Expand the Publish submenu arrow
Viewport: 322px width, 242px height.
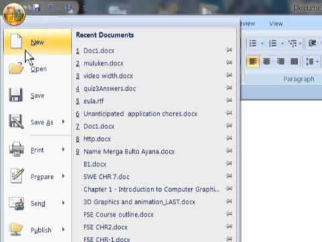(63, 229)
